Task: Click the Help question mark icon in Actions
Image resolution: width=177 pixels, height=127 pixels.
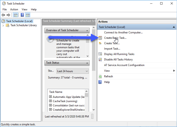Action: tap(100, 82)
